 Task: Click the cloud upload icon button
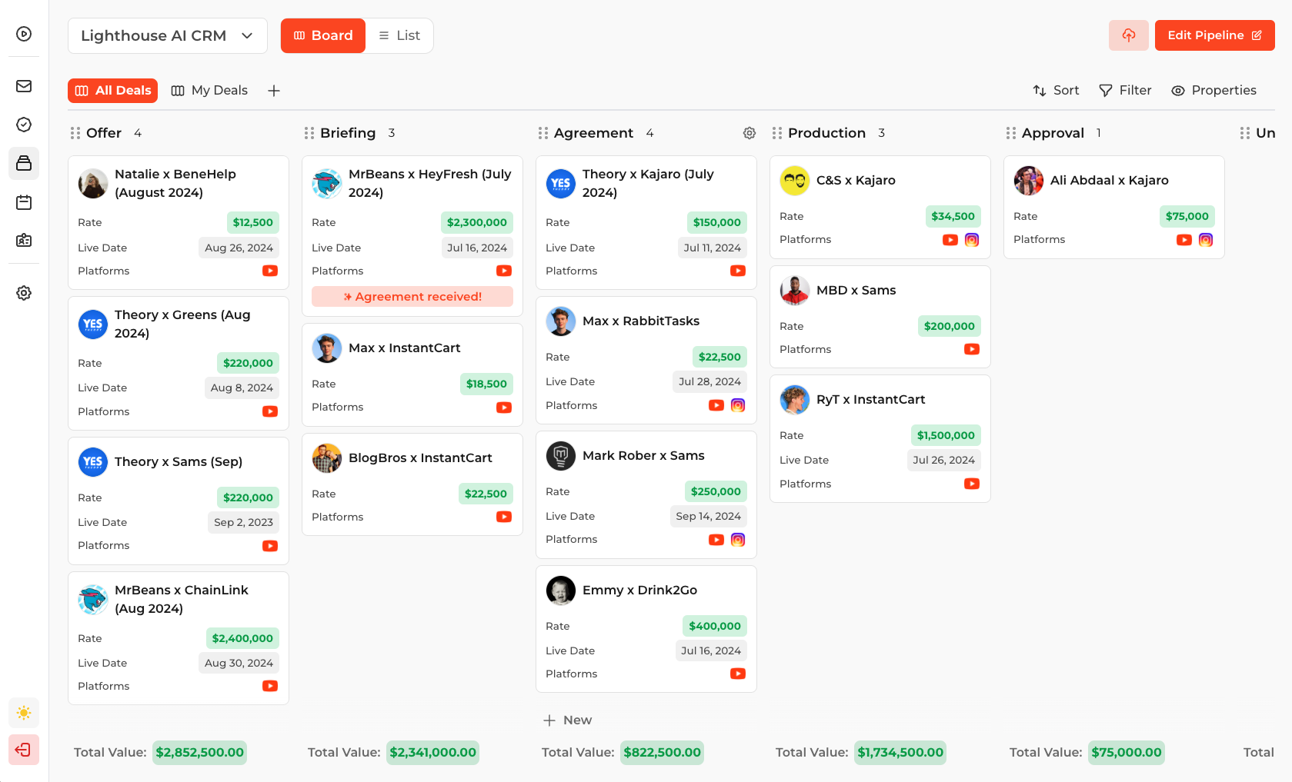[1128, 35]
